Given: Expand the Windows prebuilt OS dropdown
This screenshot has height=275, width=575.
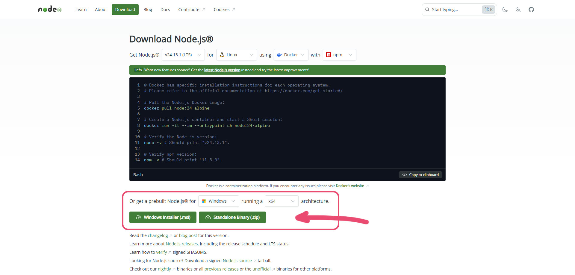Looking at the screenshot, I should pyautogui.click(x=219, y=201).
